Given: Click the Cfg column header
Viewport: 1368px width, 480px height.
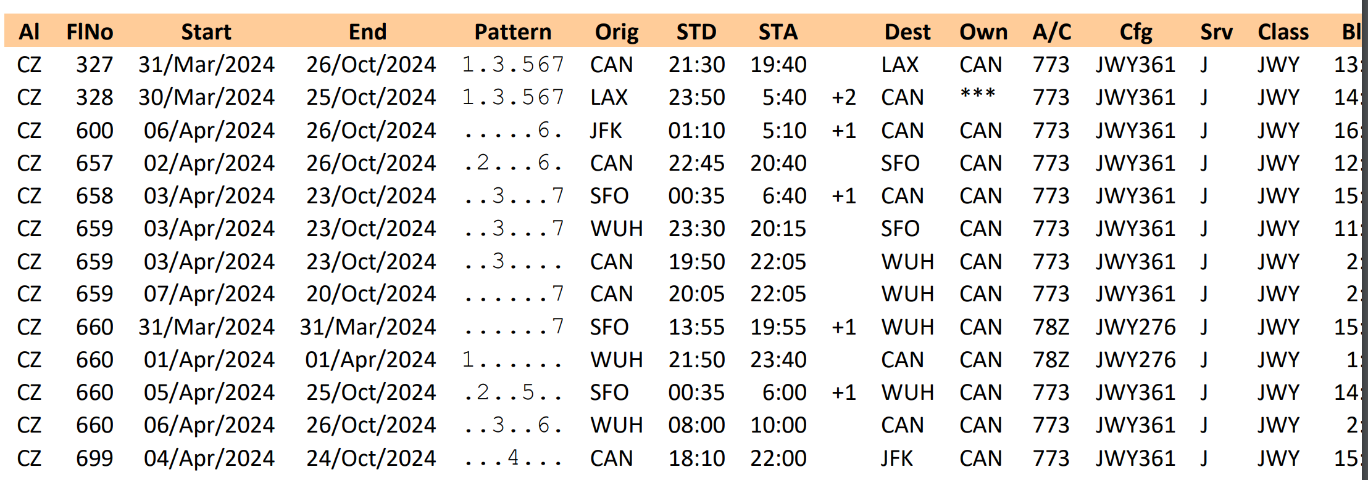Looking at the screenshot, I should (1136, 32).
